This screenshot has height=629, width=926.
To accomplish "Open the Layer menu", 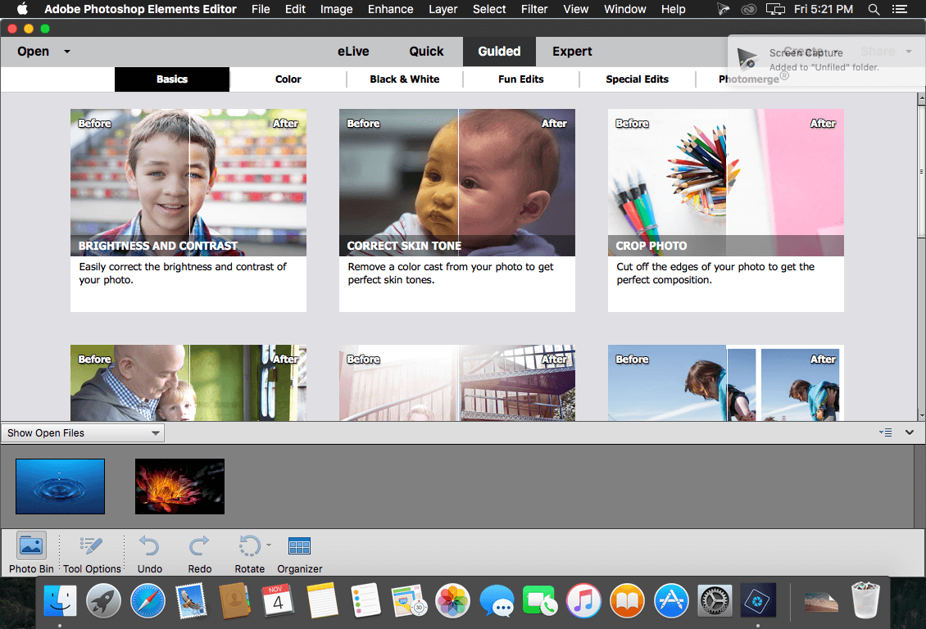I will tap(443, 10).
